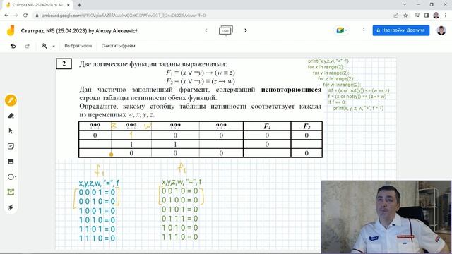Open the Jamboard account avatar
This screenshot has width=452, height=254.
pyautogui.click(x=441, y=30)
